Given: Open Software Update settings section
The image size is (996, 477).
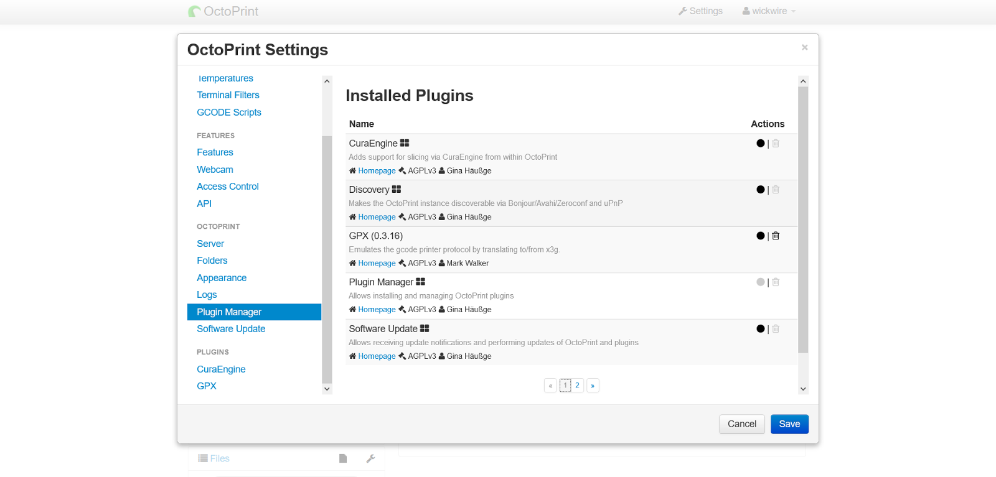Looking at the screenshot, I should click(x=231, y=329).
